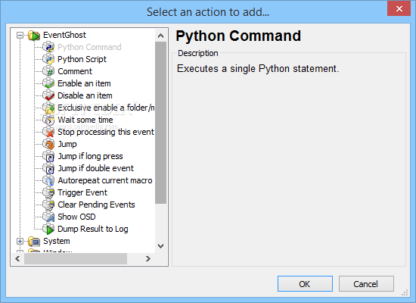This screenshot has height=303, width=416.
Task: Select the Jump action label
Action: click(x=67, y=144)
